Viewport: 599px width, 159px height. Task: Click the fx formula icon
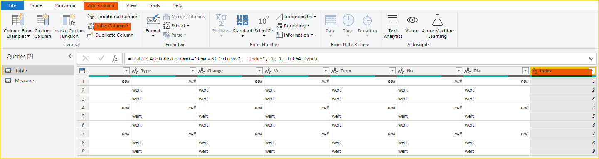(115, 59)
